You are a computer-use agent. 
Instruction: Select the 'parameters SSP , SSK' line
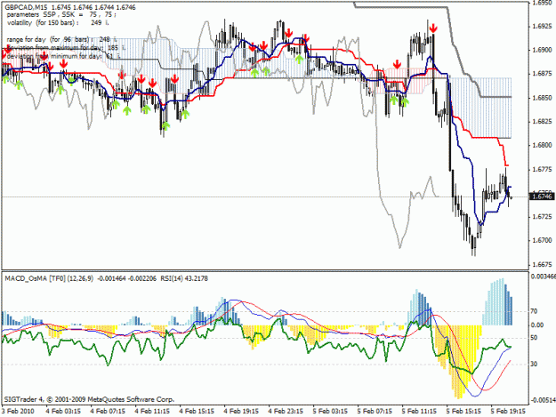pyautogui.click(x=61, y=15)
